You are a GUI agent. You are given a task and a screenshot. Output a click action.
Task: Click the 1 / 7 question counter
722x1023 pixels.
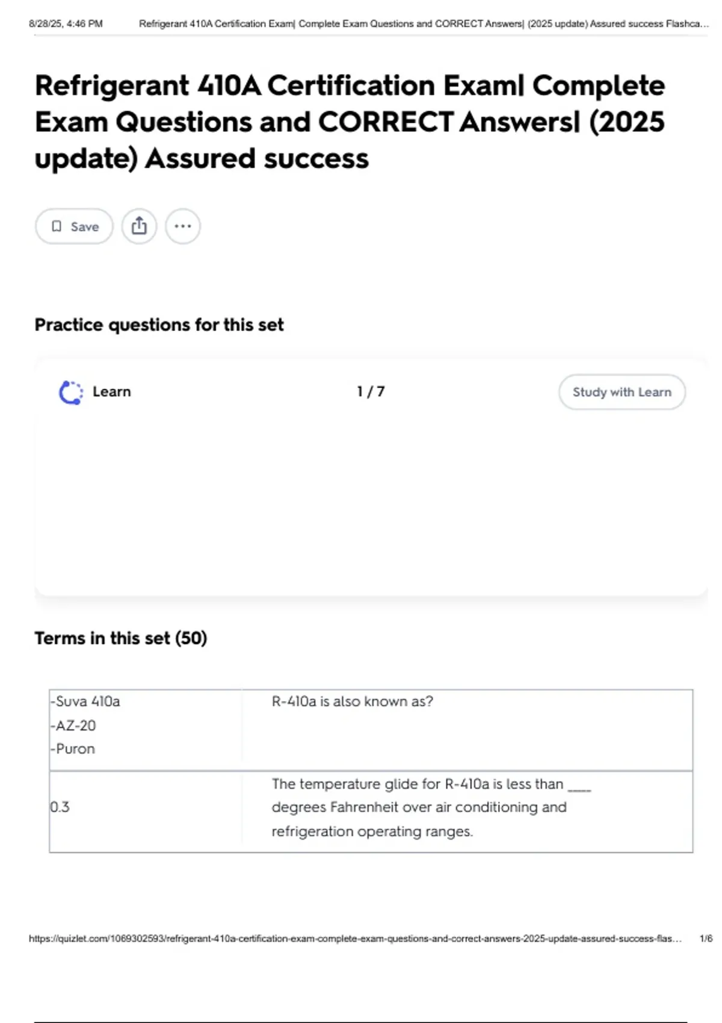(371, 392)
